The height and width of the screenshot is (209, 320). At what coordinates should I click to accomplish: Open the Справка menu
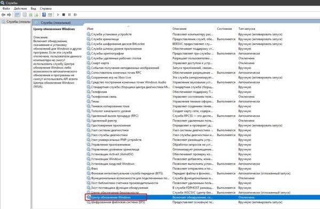pos(45,9)
